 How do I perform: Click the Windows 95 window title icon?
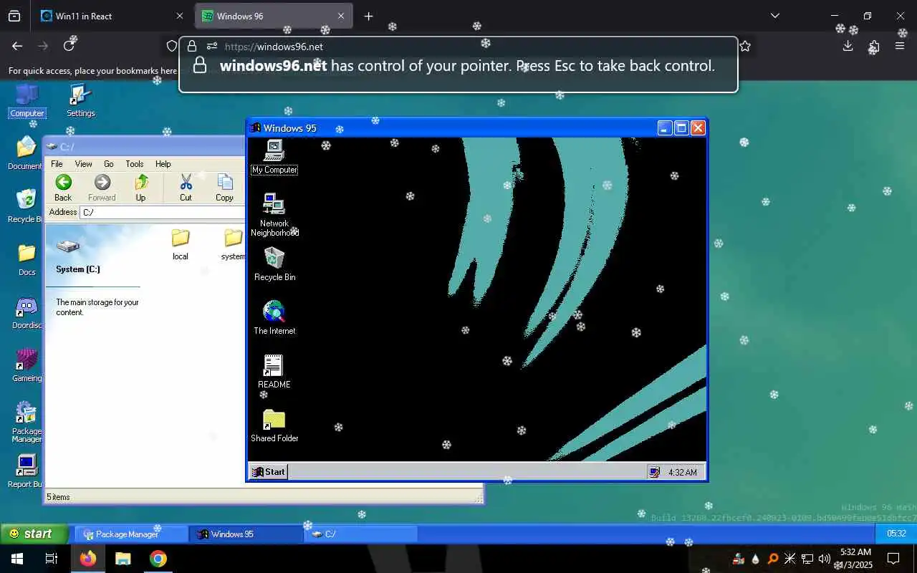pos(255,128)
